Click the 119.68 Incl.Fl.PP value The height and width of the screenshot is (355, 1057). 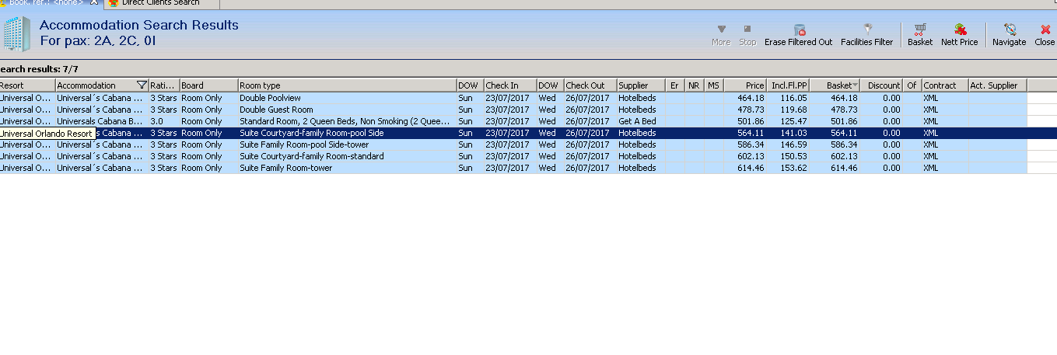[x=794, y=110]
